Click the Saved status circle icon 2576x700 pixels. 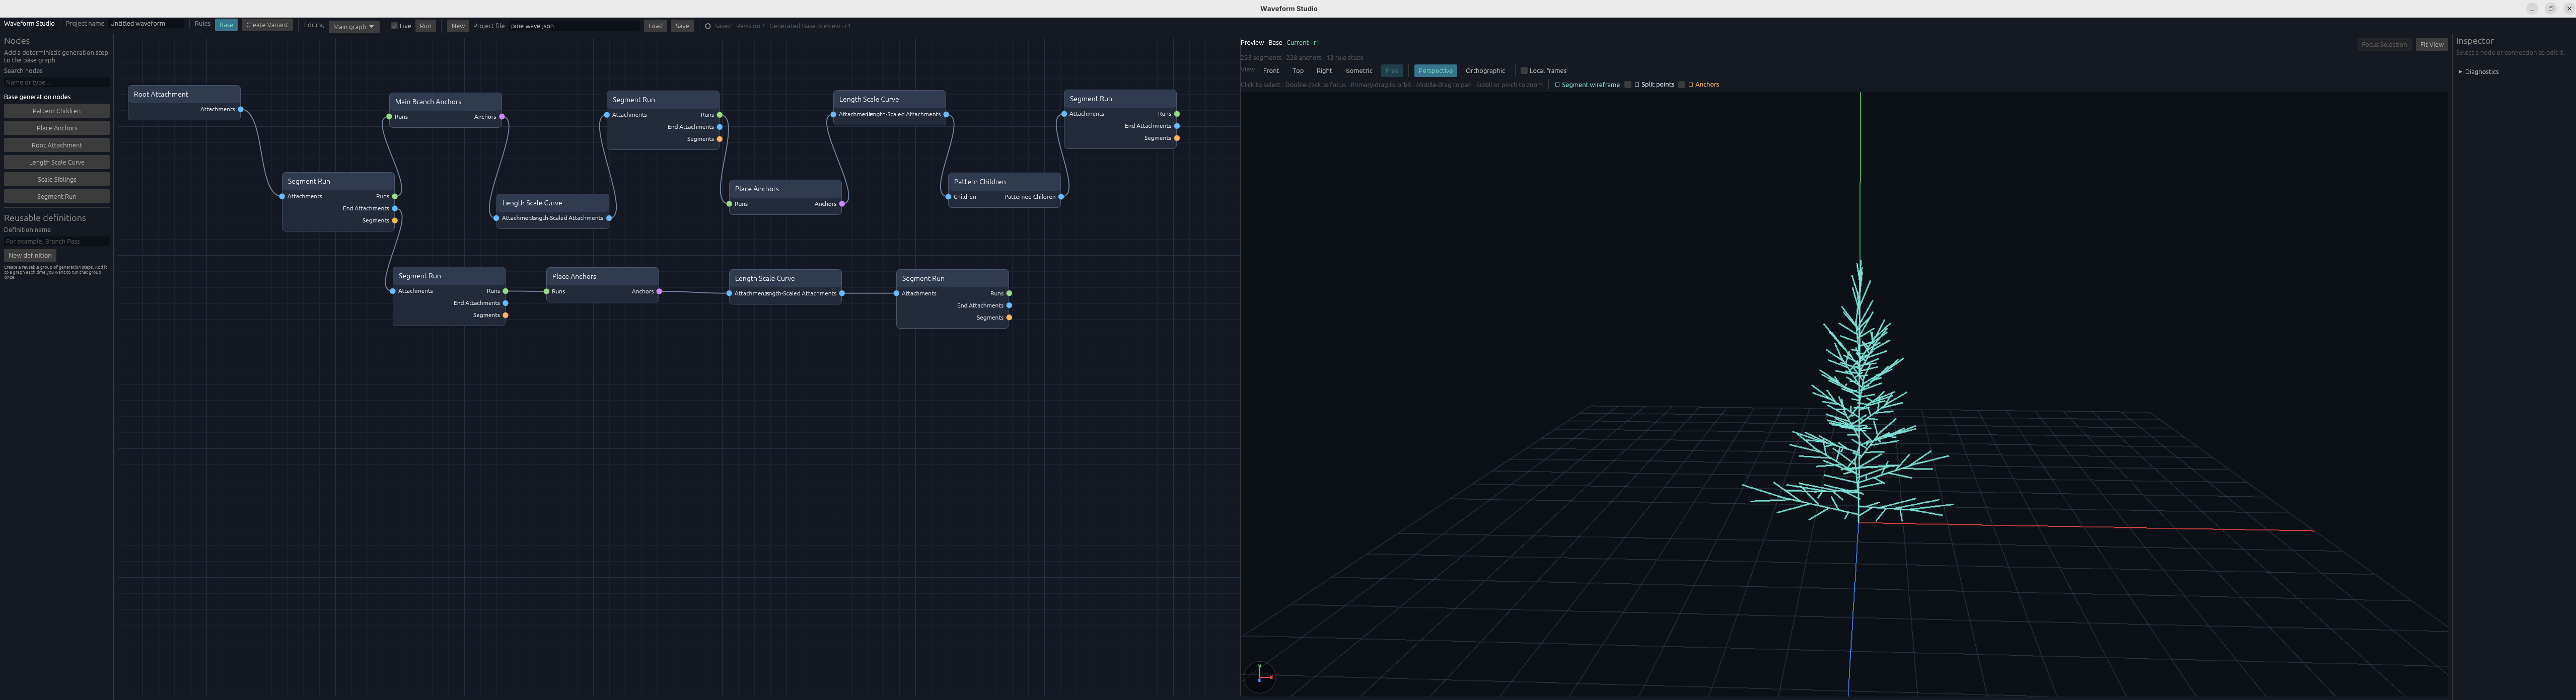[708, 26]
